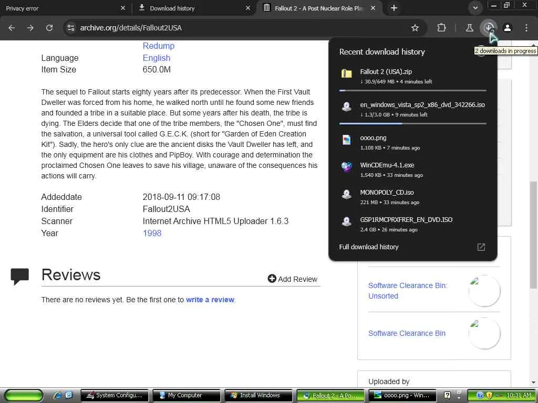Open a new browser tab
538x403 pixels.
point(394,8)
